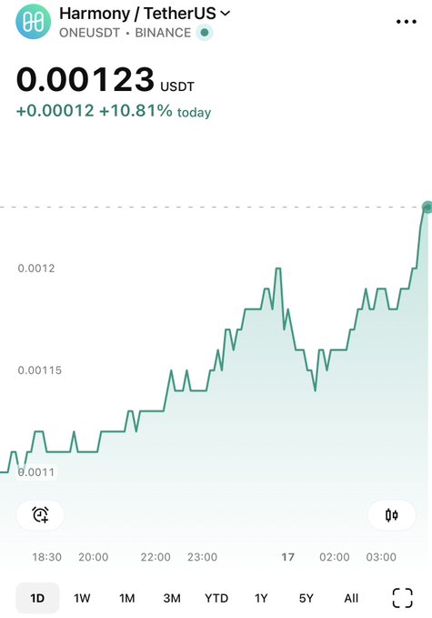
Task: Tap the +10.81% today change text
Action: tap(155, 111)
